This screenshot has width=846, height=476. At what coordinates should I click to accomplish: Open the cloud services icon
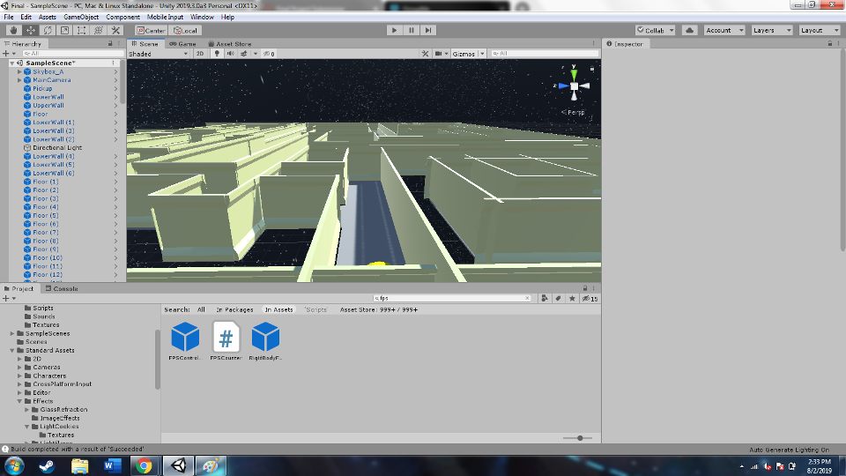point(689,30)
